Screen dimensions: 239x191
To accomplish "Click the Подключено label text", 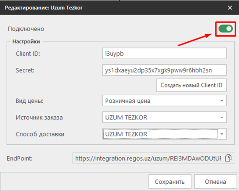I will click(x=26, y=29).
